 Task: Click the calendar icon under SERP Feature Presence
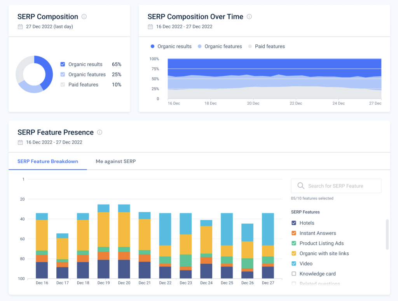click(19, 142)
